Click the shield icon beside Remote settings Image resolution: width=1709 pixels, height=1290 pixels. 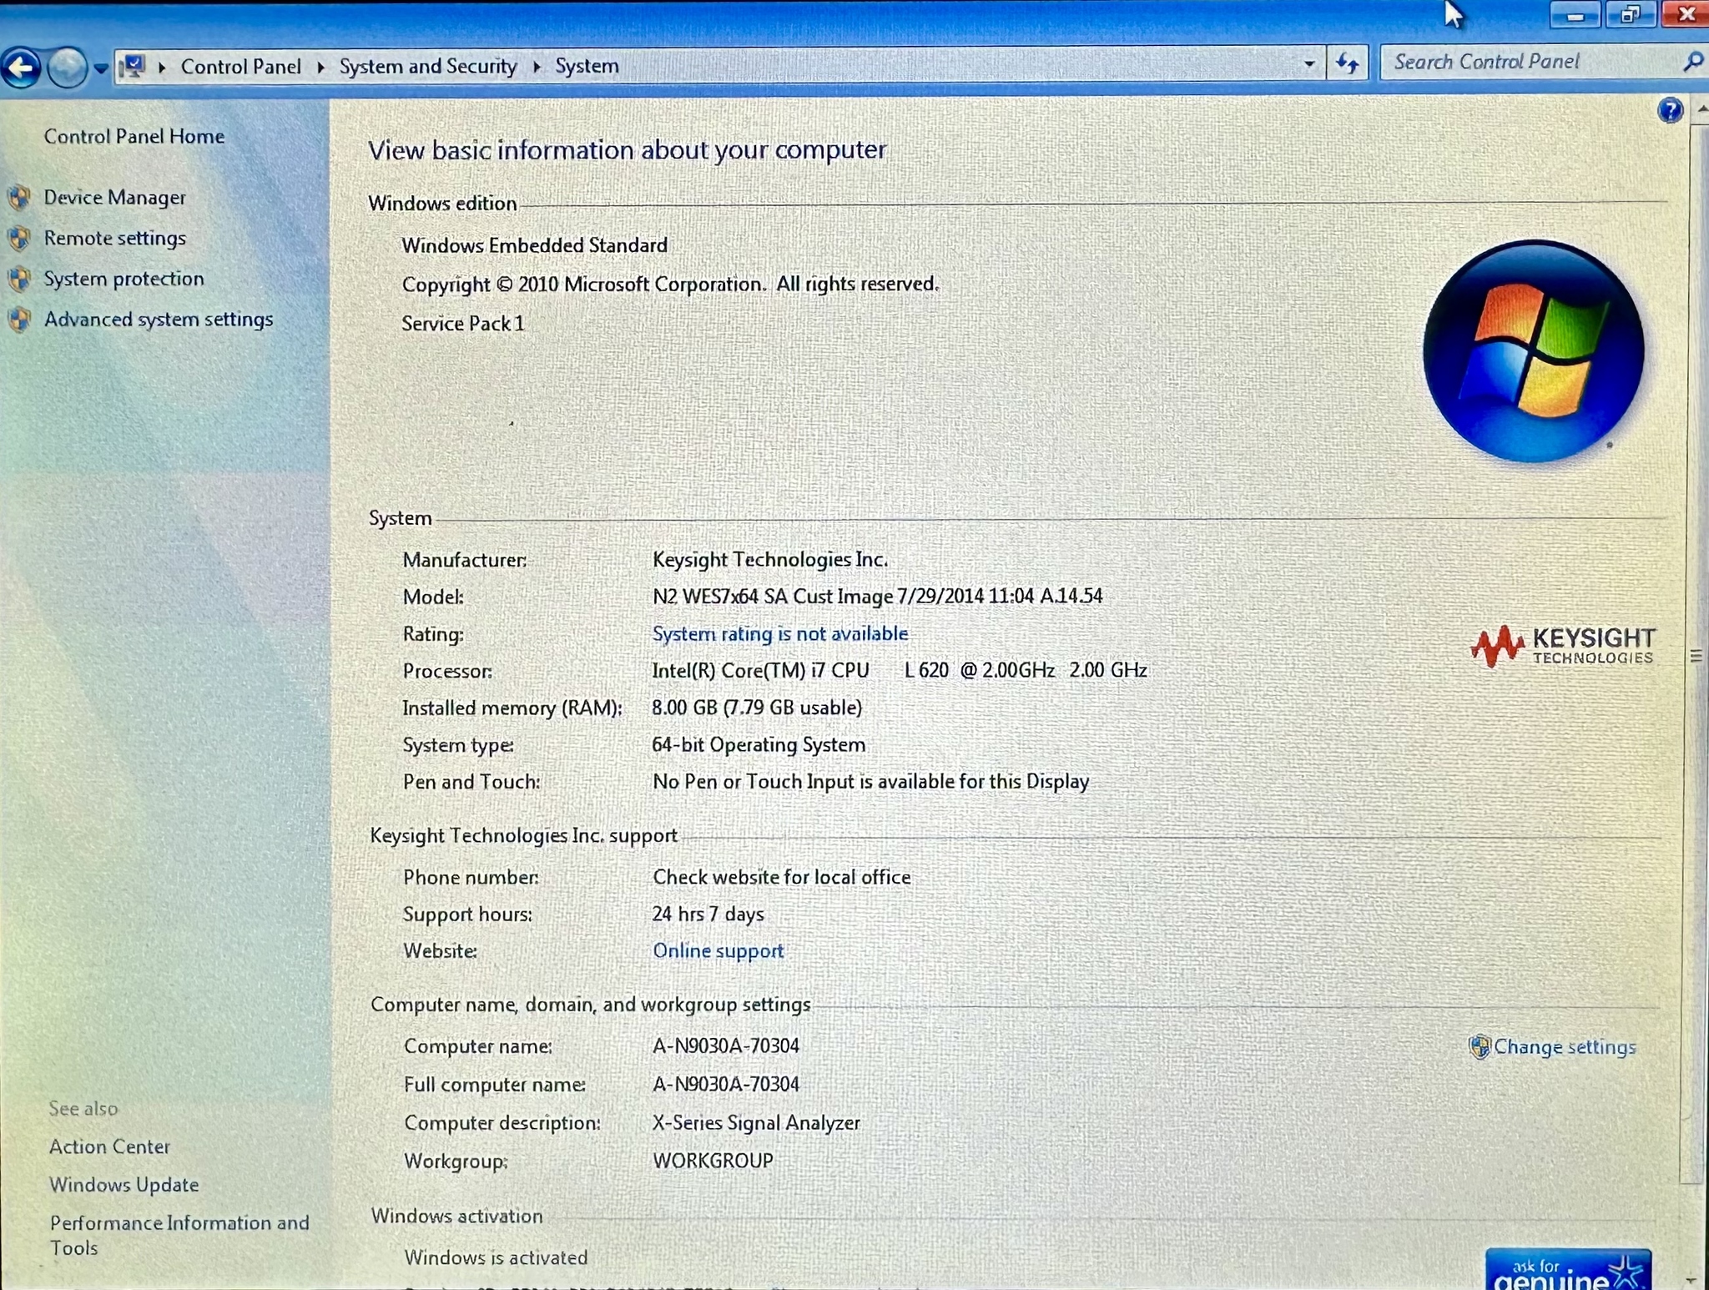click(x=20, y=239)
